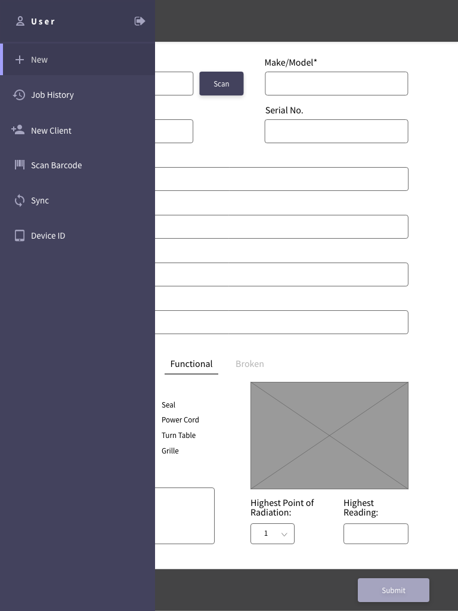Open the Highest Point of Radiation dropdown

tap(273, 533)
